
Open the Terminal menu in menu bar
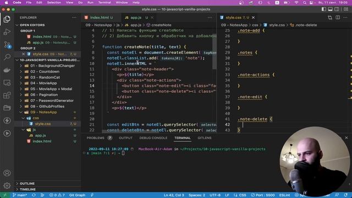coord(105,2)
